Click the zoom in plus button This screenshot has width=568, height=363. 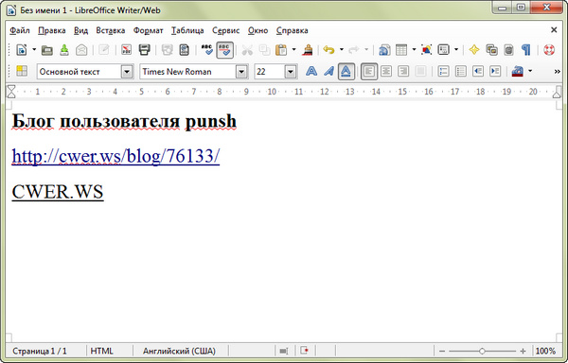pyautogui.click(x=523, y=351)
